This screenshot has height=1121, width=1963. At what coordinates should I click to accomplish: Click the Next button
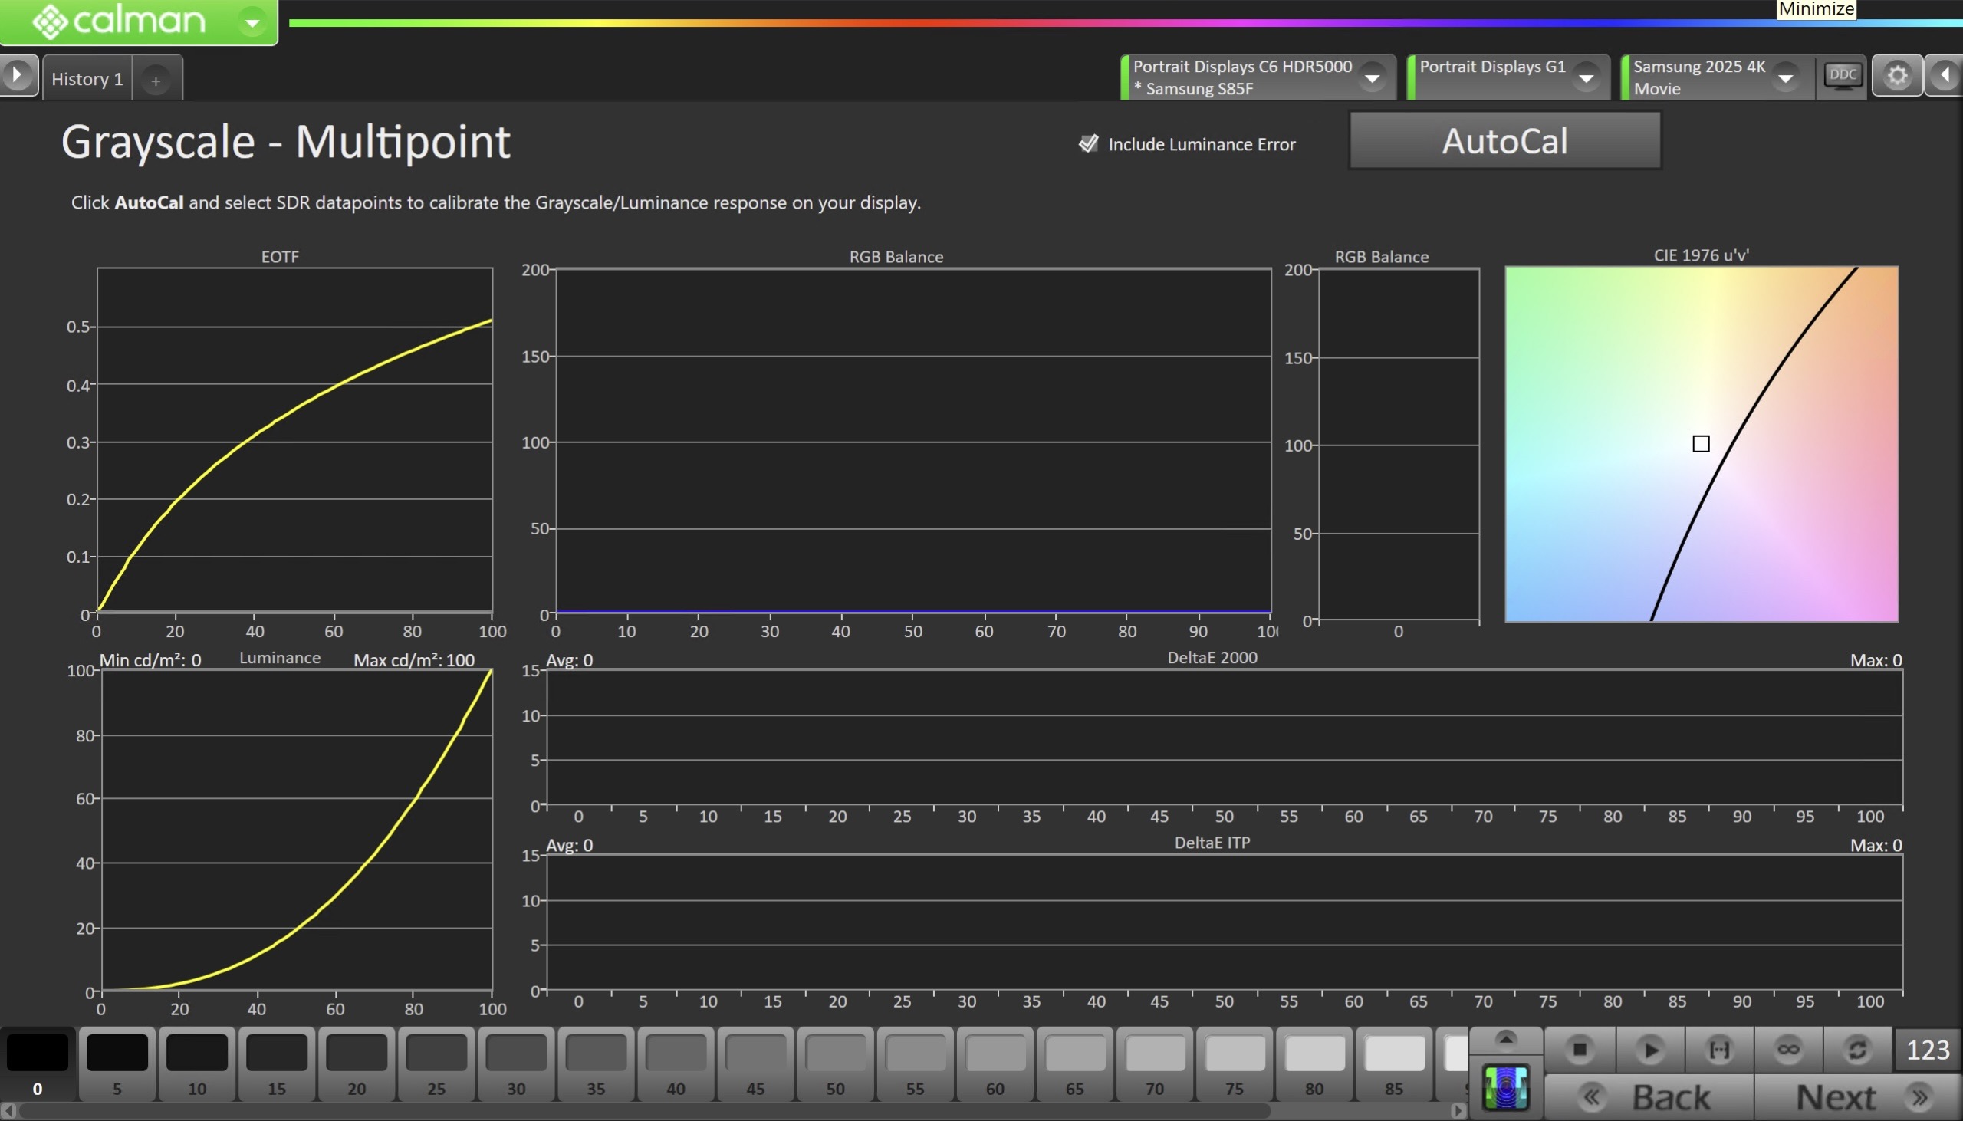pos(1856,1096)
